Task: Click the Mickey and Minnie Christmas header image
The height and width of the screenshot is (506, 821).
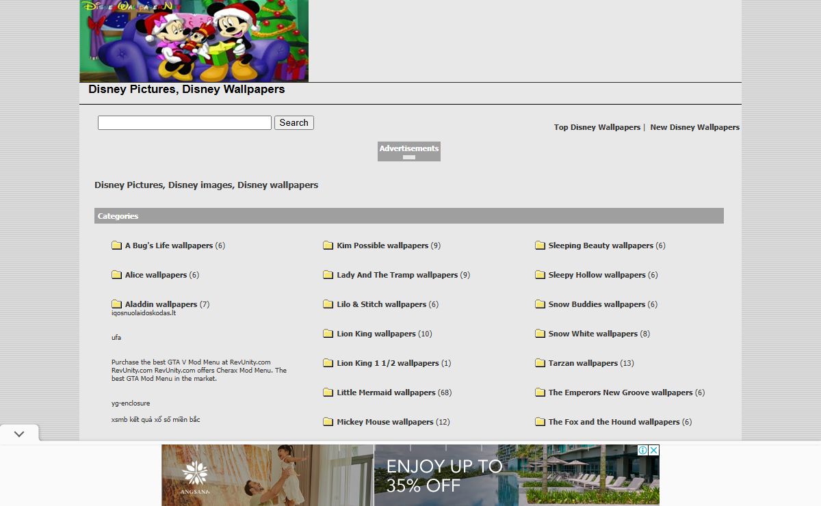Action: pos(194,41)
